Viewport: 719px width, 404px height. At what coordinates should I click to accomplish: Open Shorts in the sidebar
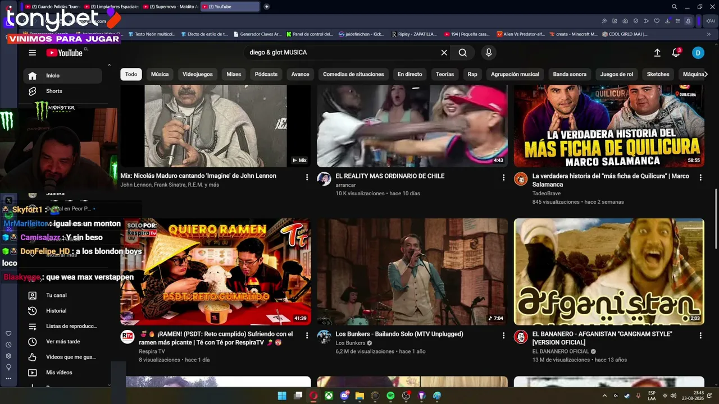[x=62, y=91]
